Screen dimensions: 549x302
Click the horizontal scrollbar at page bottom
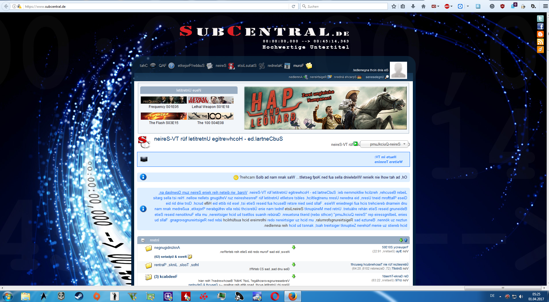(x=503, y=288)
